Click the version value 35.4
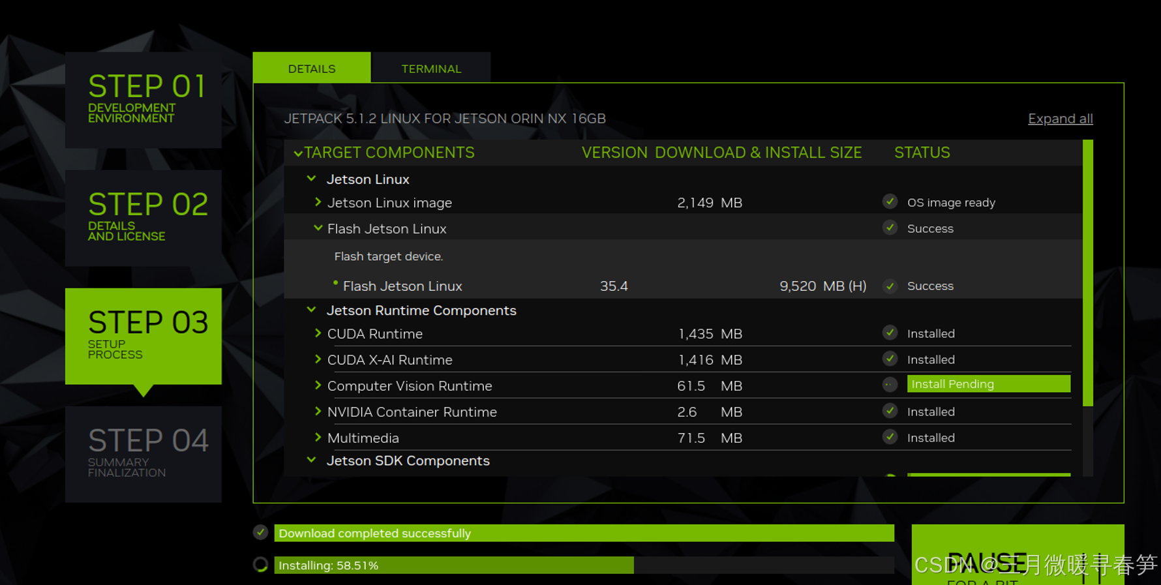This screenshot has width=1161, height=585. 614,286
